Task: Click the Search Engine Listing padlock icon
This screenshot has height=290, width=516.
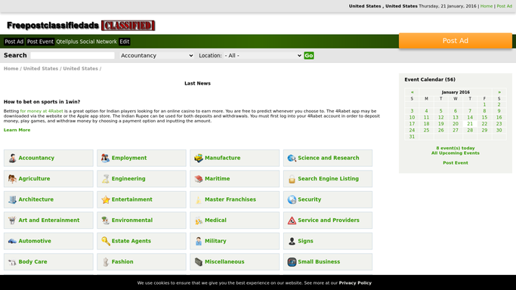Action: [x=292, y=179]
